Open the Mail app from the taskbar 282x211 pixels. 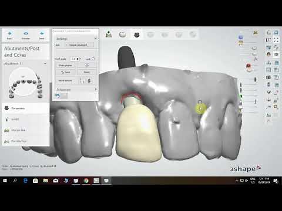56,181
